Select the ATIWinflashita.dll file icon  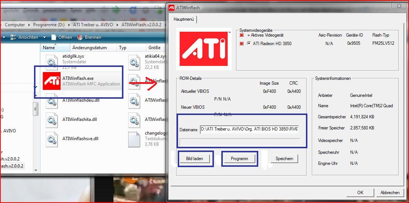[x=52, y=120]
